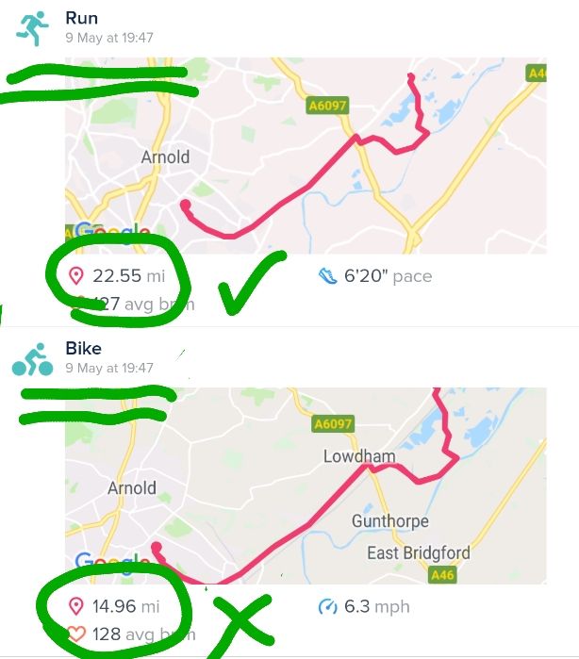
Task: Click the Google logo on the Bike map
Action: click(111, 565)
